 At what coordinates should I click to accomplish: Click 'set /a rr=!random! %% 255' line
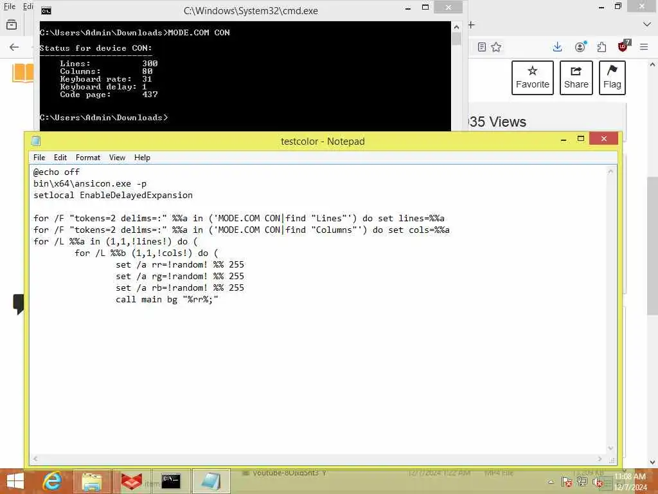click(180, 264)
